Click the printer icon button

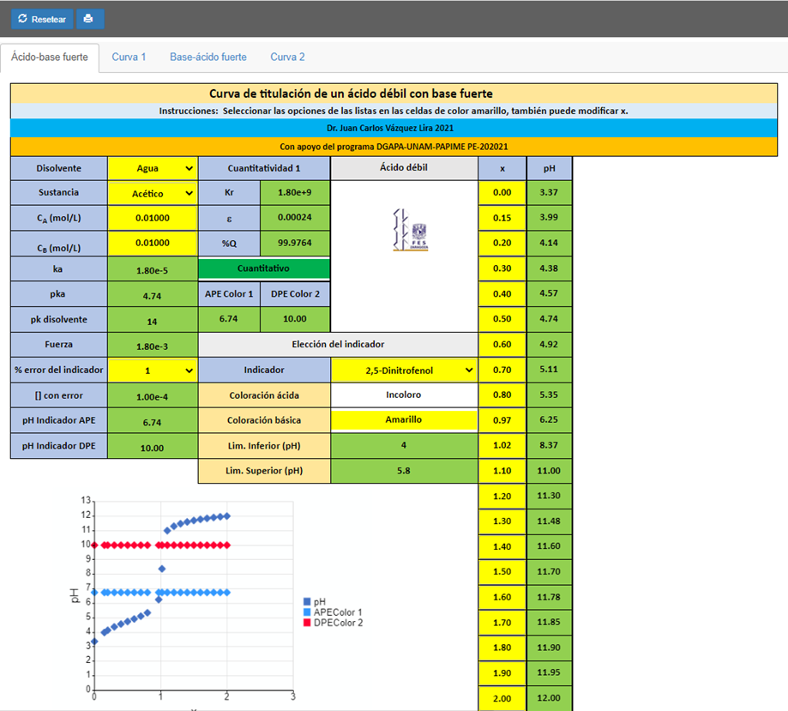pos(90,19)
